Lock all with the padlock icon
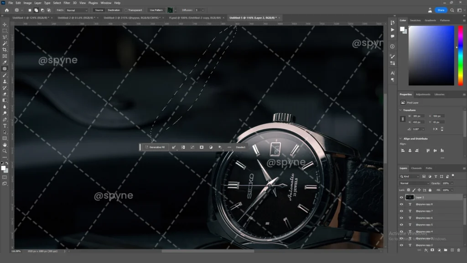This screenshot has height=263, width=467. 430,190
